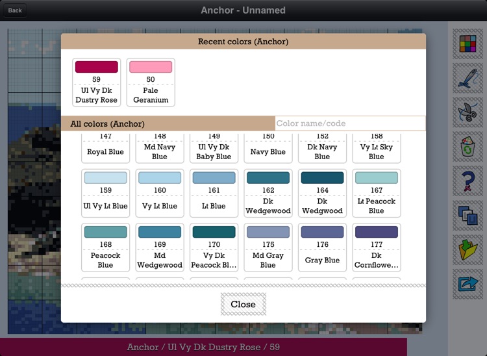Screen dimensions: 487x356
Task: Open the color palette grid tool
Action: point(467,44)
